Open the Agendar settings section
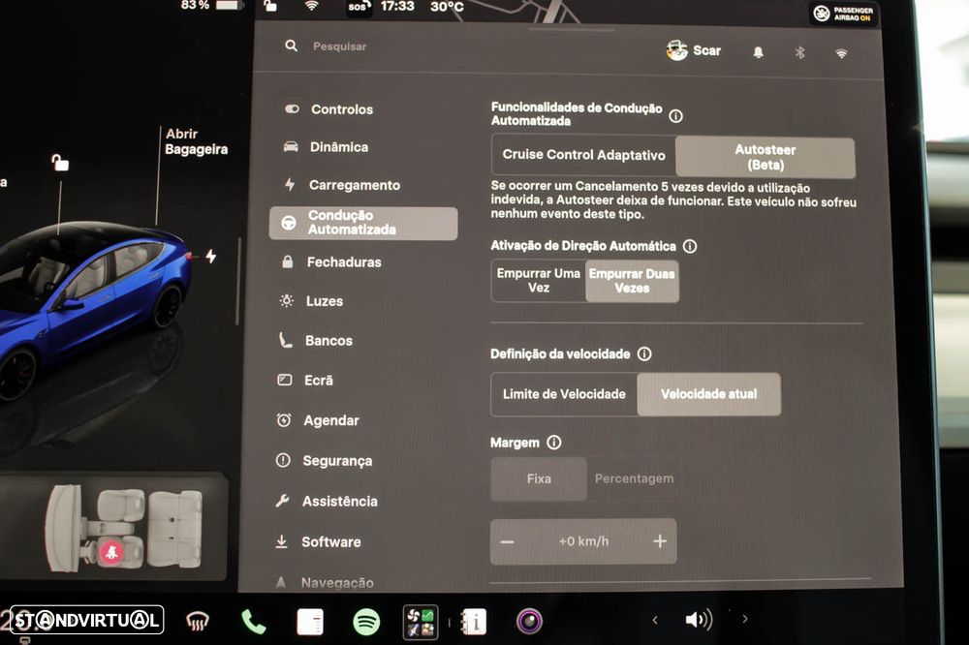 (318, 420)
